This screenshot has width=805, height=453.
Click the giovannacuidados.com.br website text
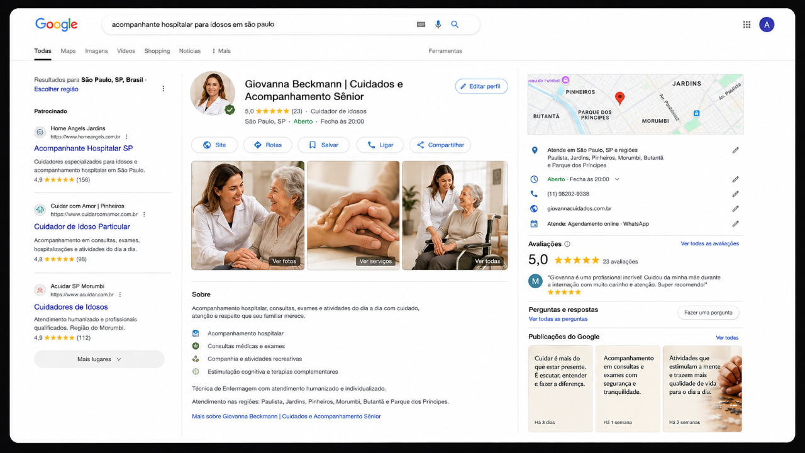pyautogui.click(x=579, y=209)
